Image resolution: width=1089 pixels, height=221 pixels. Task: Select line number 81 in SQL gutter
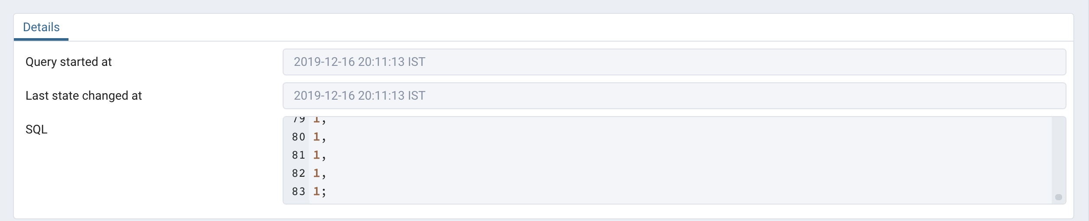click(x=298, y=155)
